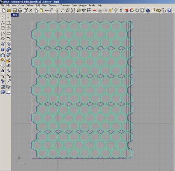Select the Boolean Union solids tool

pos(8,50)
